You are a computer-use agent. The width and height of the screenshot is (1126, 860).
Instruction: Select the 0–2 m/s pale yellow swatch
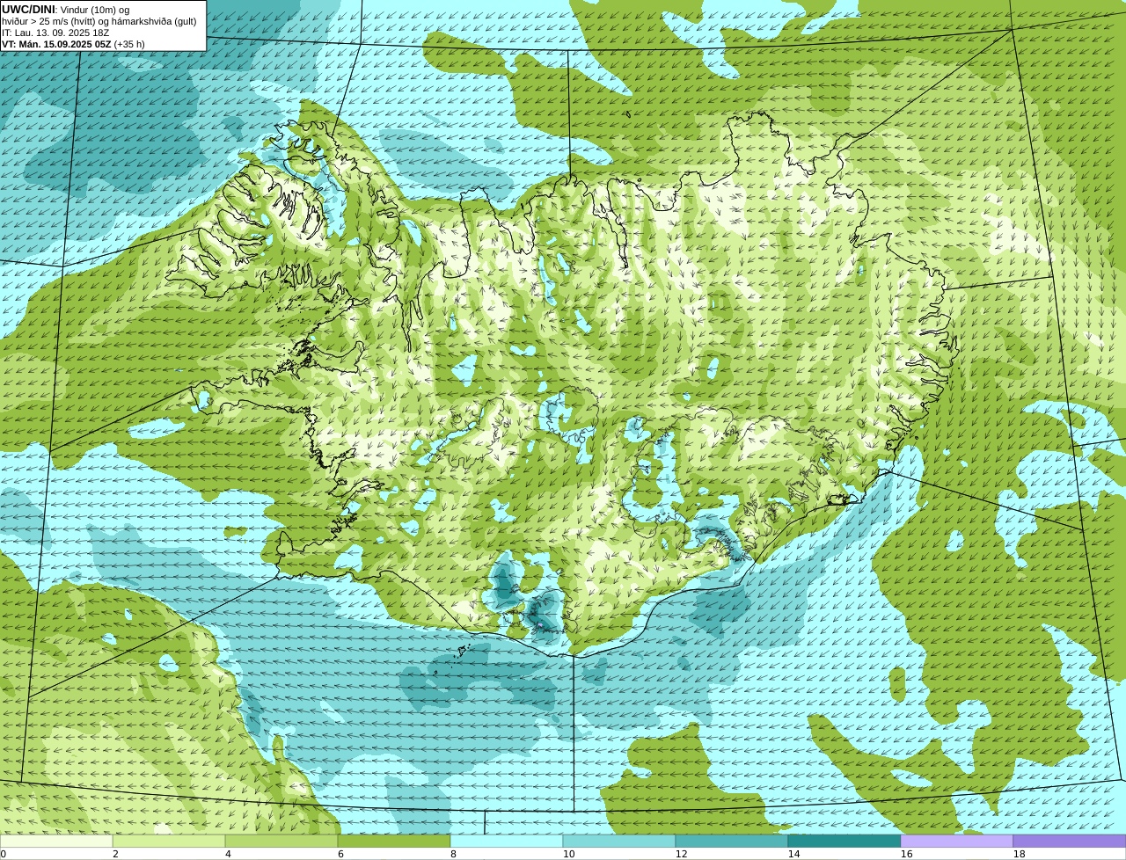click(56, 841)
